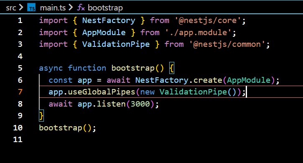
Task: Click the function keyword on line 5
Action: 87,68
